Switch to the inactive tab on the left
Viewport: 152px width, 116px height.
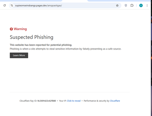coord(30,1)
